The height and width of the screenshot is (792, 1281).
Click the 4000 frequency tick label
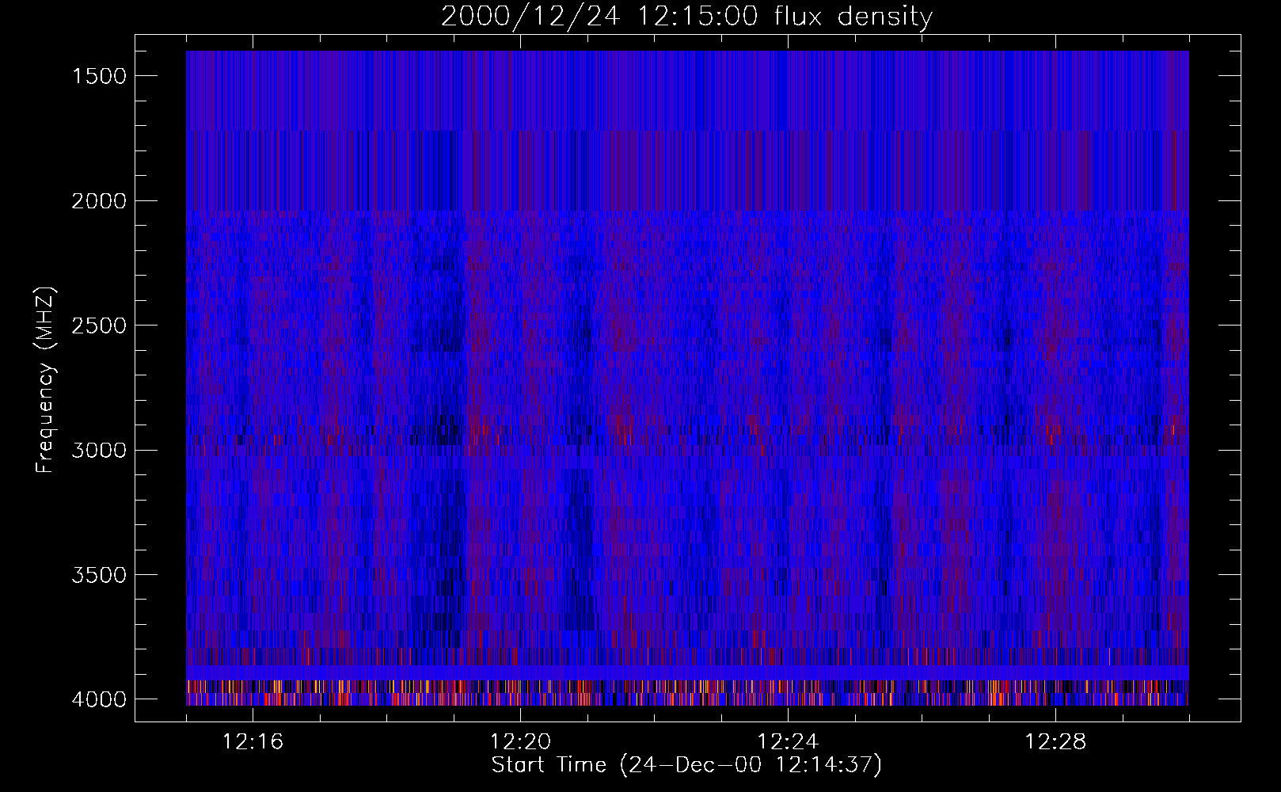click(x=99, y=699)
